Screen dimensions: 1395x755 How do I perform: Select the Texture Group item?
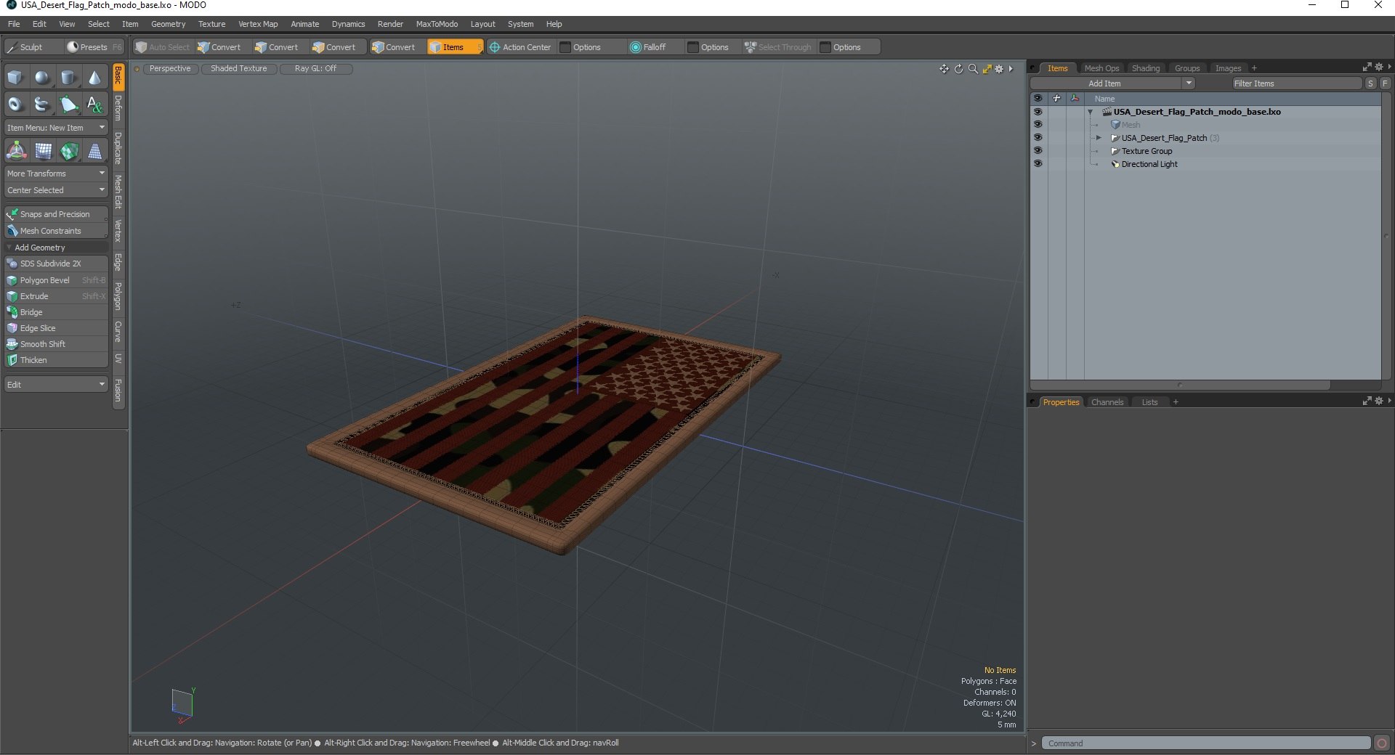click(x=1147, y=151)
